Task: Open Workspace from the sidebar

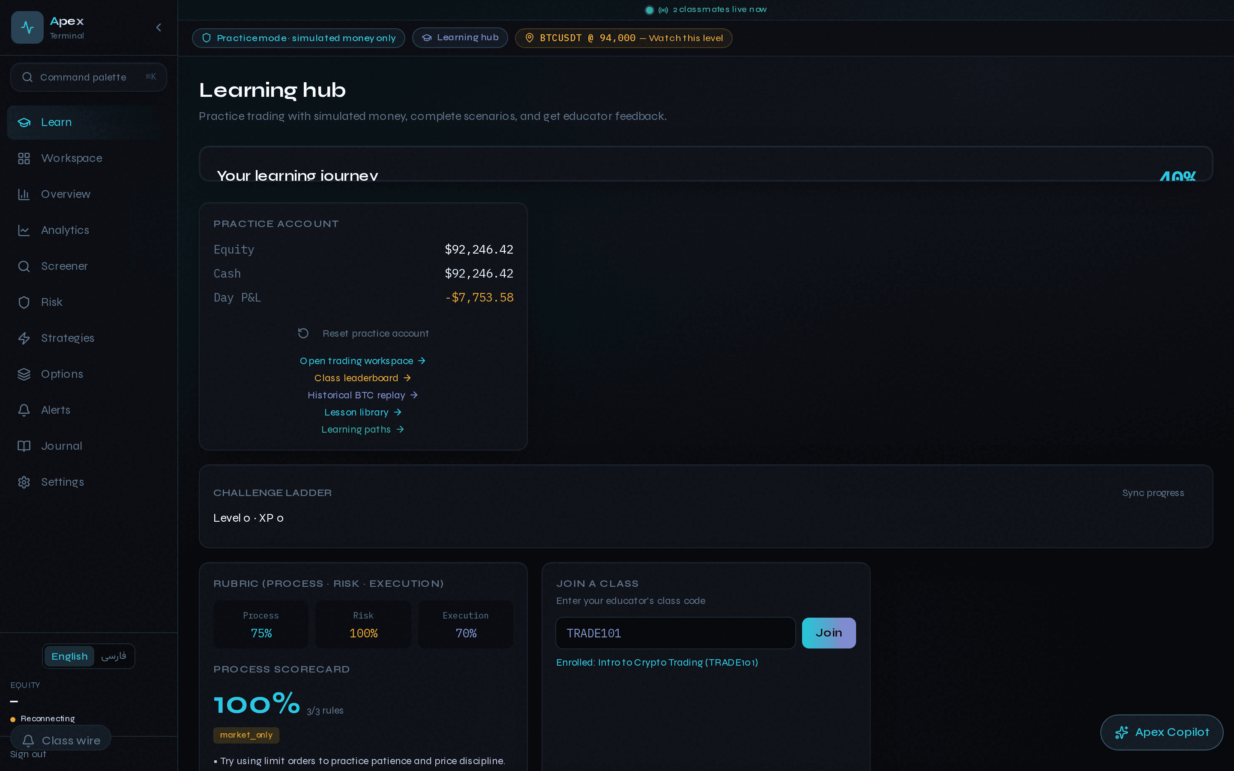Action: point(89,158)
